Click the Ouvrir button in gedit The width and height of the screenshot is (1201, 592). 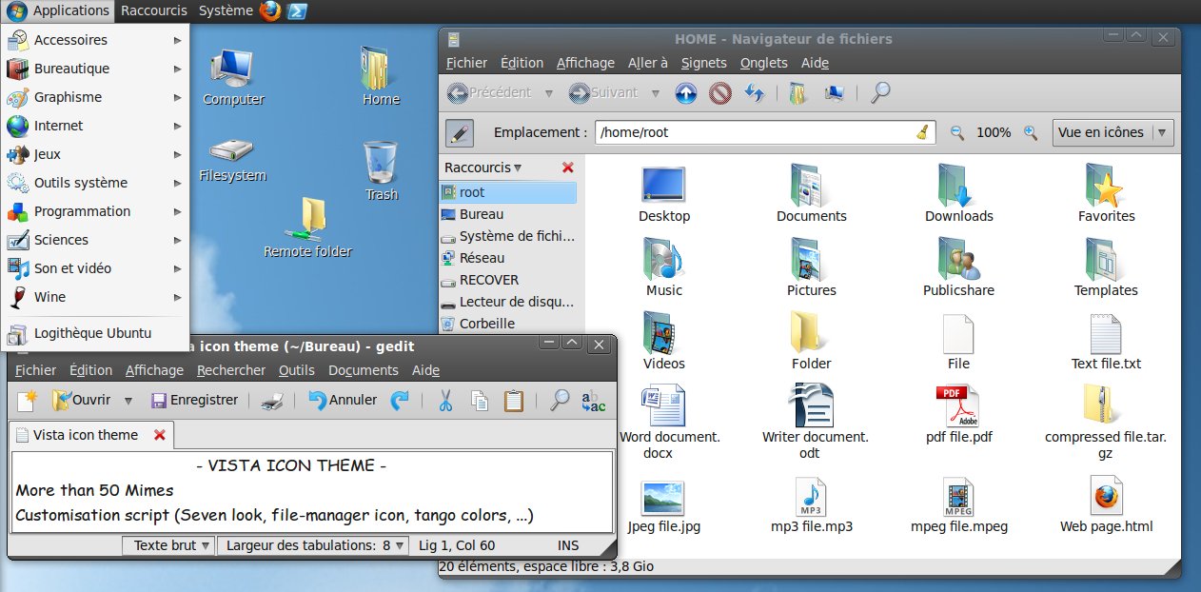[x=82, y=401]
